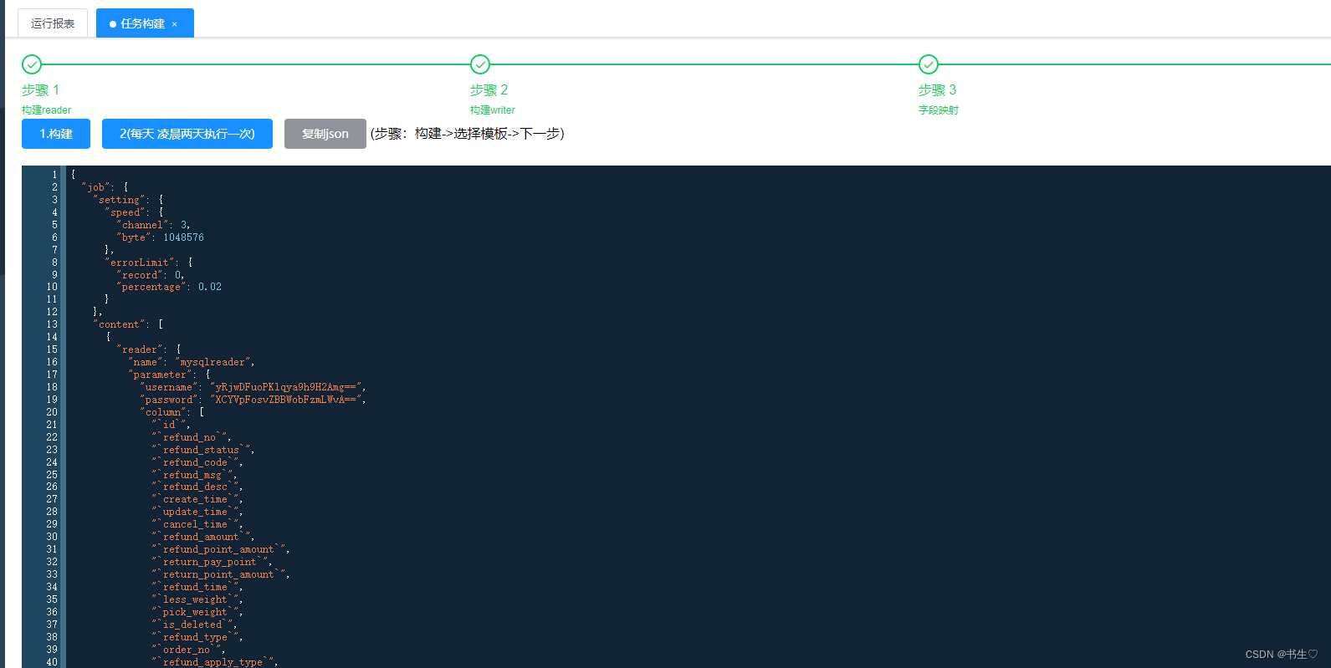The height and width of the screenshot is (668, 1331).
Task: Click the `refund_msg` column entry
Action: coord(193,475)
